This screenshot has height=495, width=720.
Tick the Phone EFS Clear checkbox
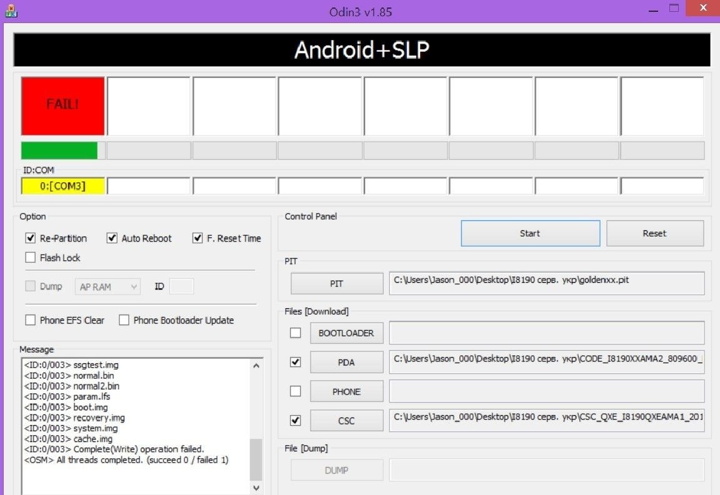(30, 320)
